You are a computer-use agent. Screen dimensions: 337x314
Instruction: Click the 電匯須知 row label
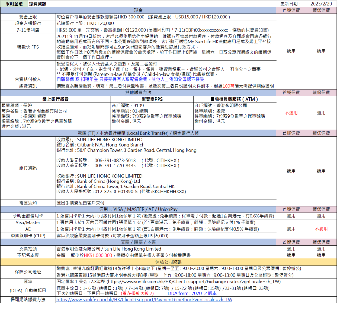coord(28,203)
